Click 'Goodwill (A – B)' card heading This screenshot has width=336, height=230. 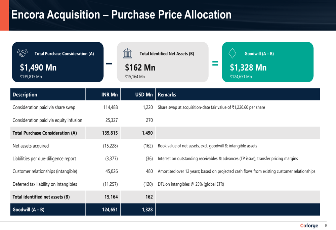click(x=259, y=53)
